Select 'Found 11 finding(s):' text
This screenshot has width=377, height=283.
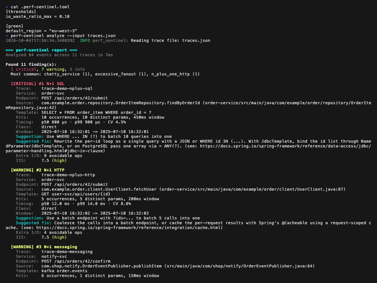pyautogui.click(x=31, y=64)
